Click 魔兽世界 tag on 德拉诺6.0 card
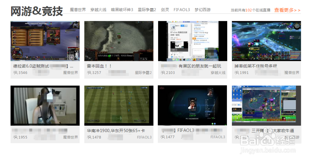313x161 pixels. [x=70, y=73]
